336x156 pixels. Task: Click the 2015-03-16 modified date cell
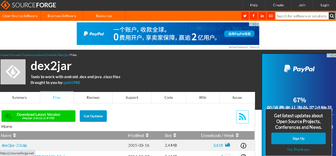pos(139,145)
